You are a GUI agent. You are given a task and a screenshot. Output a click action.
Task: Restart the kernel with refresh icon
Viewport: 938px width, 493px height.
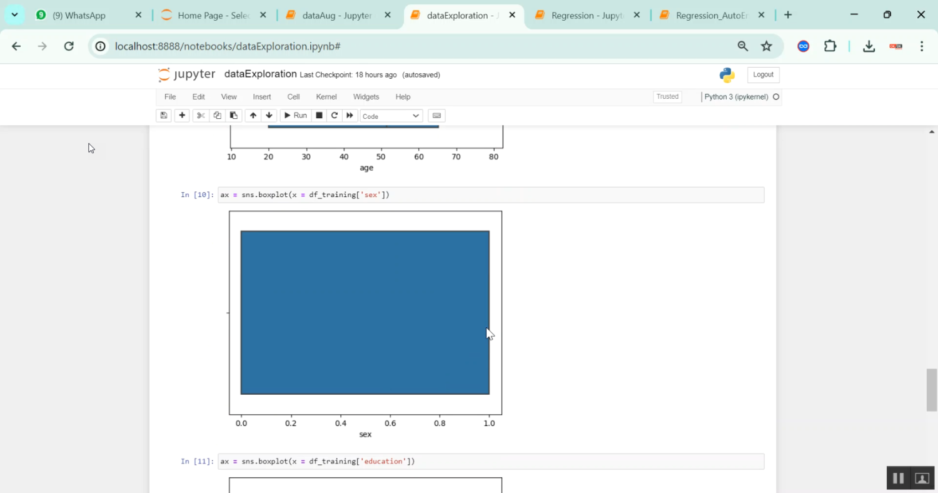(334, 115)
